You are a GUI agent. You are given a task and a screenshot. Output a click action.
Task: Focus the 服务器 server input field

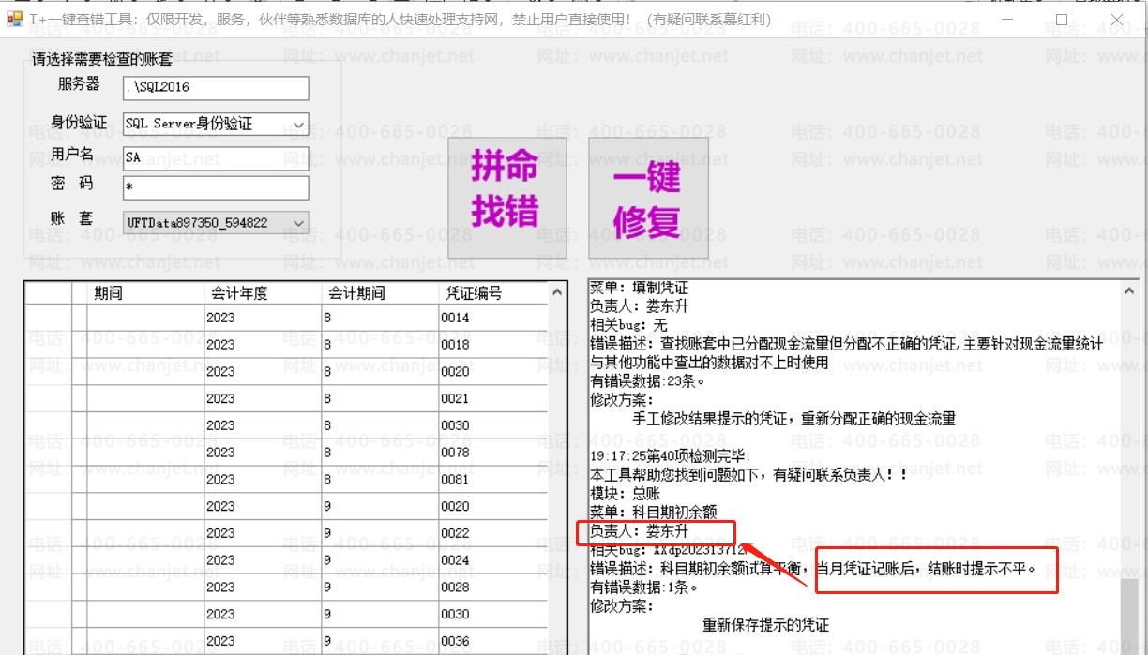(x=216, y=88)
